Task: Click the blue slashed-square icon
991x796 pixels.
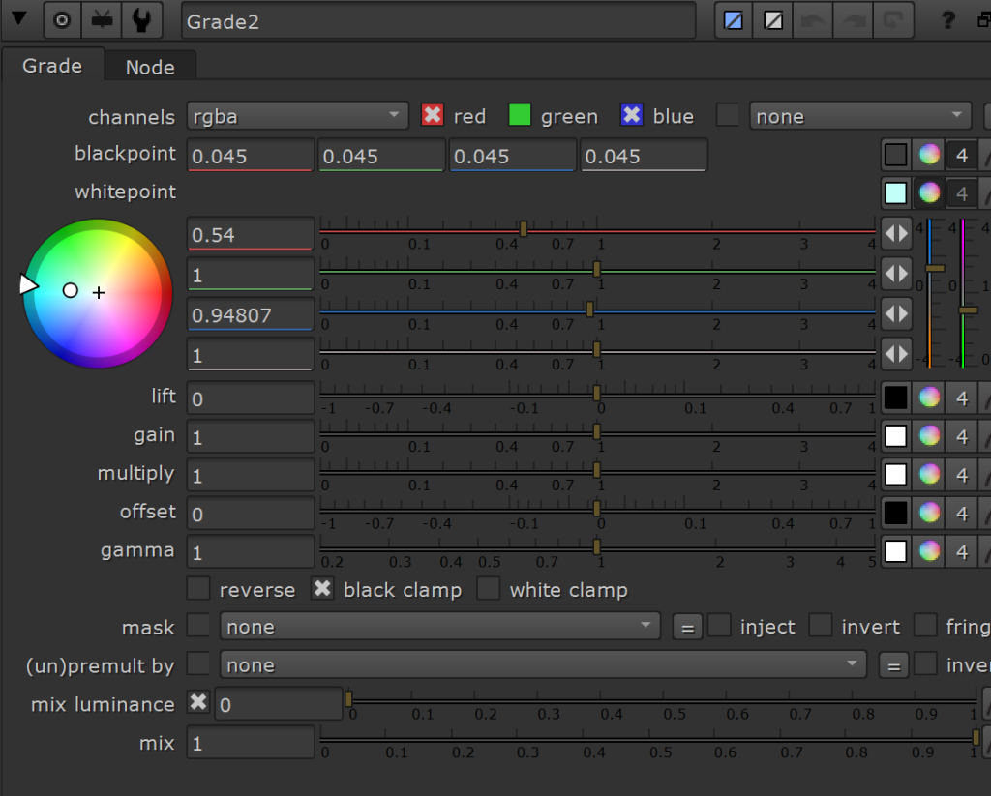Action: click(734, 21)
